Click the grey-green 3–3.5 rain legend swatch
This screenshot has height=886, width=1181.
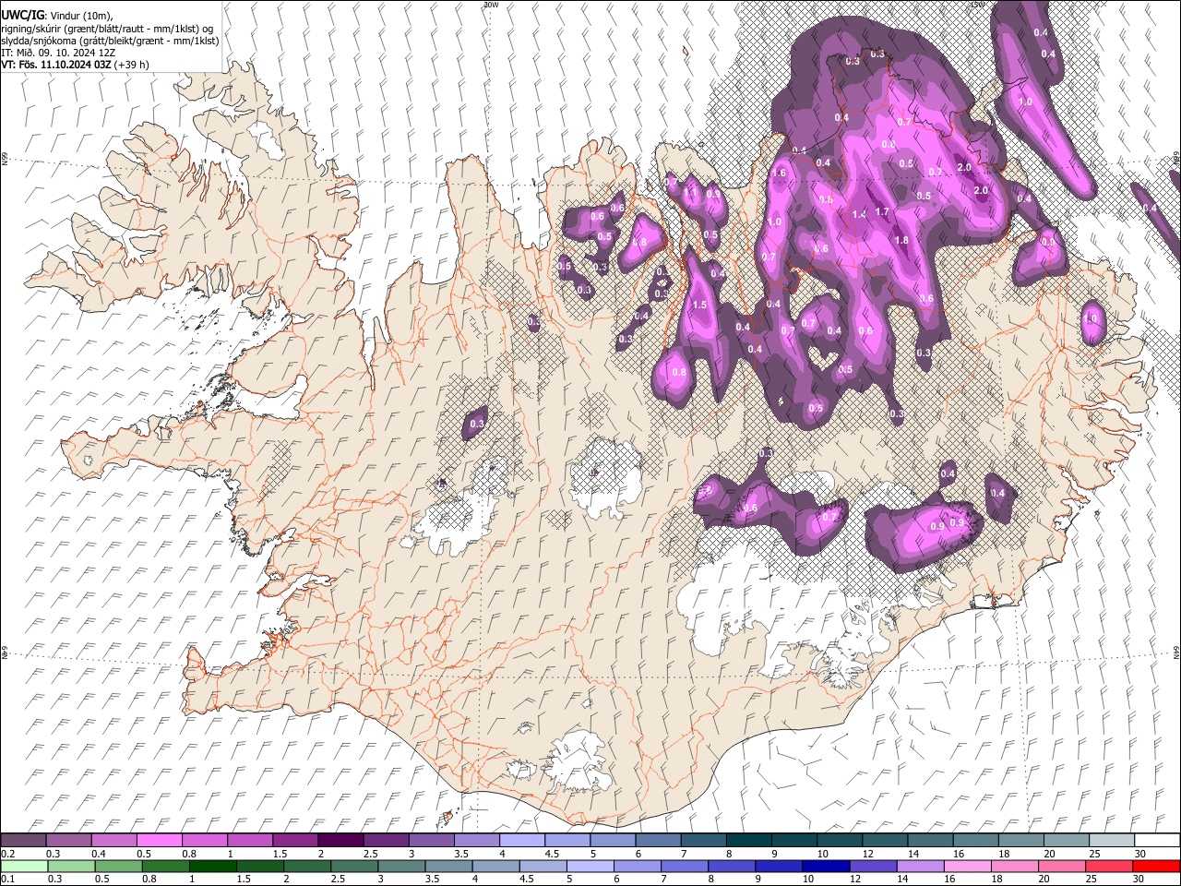(x=402, y=866)
